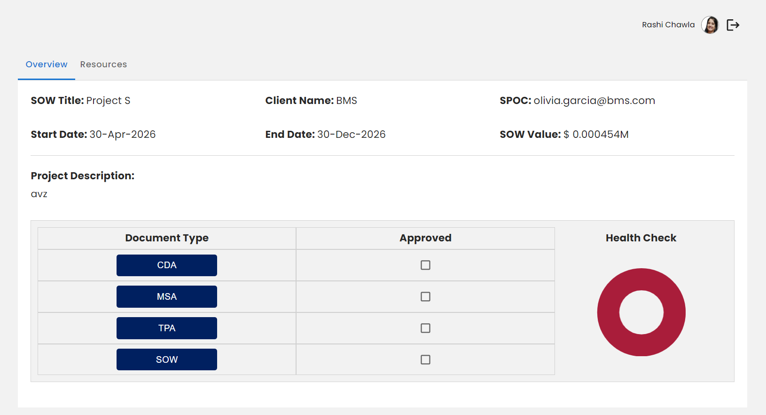Click the MSA document button

coord(167,297)
